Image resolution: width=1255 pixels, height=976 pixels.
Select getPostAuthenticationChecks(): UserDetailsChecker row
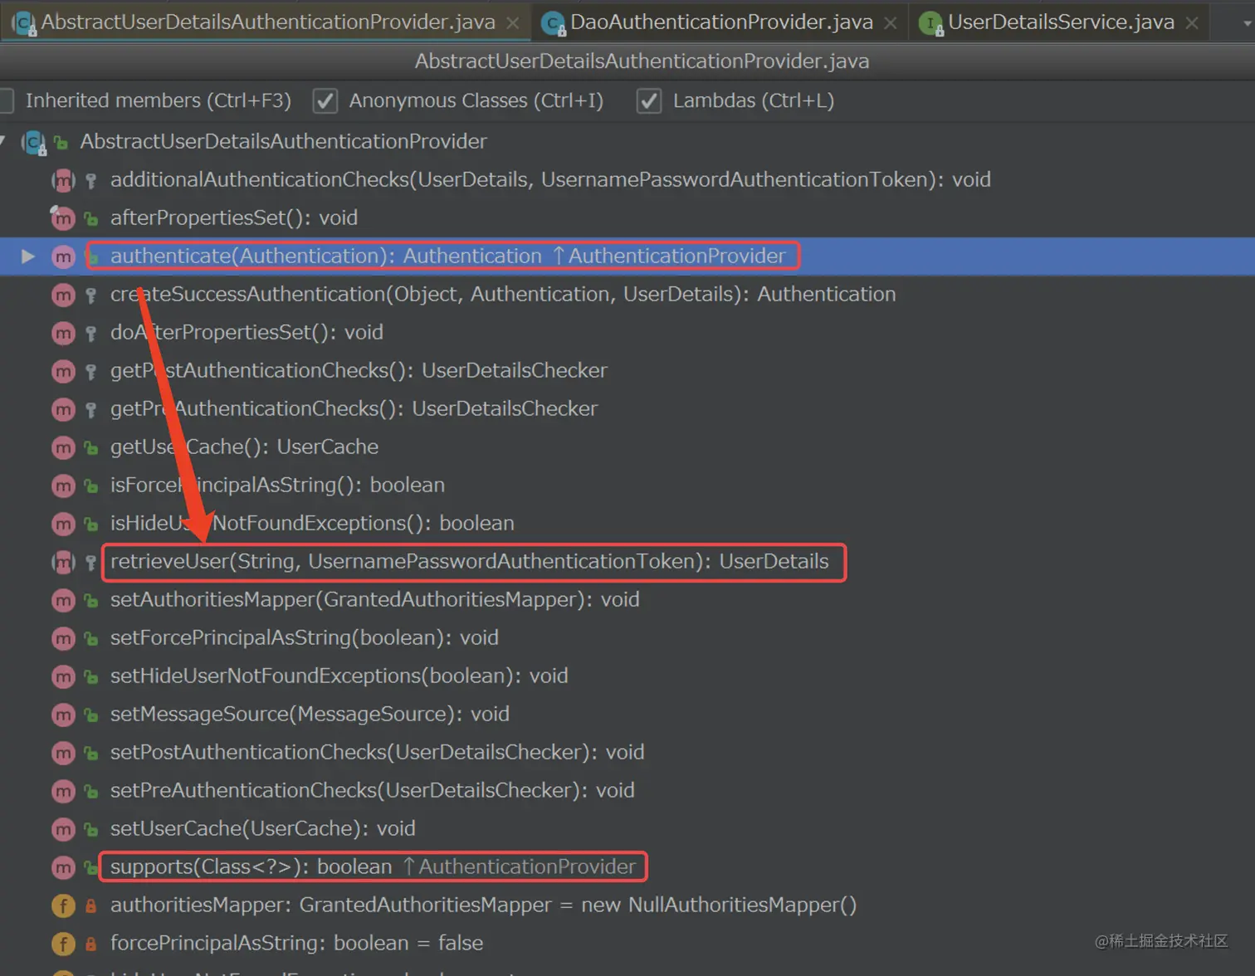click(x=627, y=371)
